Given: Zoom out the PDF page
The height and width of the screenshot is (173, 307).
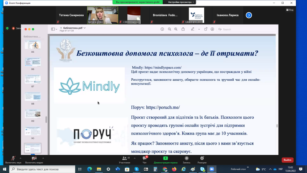Looking at the screenshot, I should (x=170, y=29).
